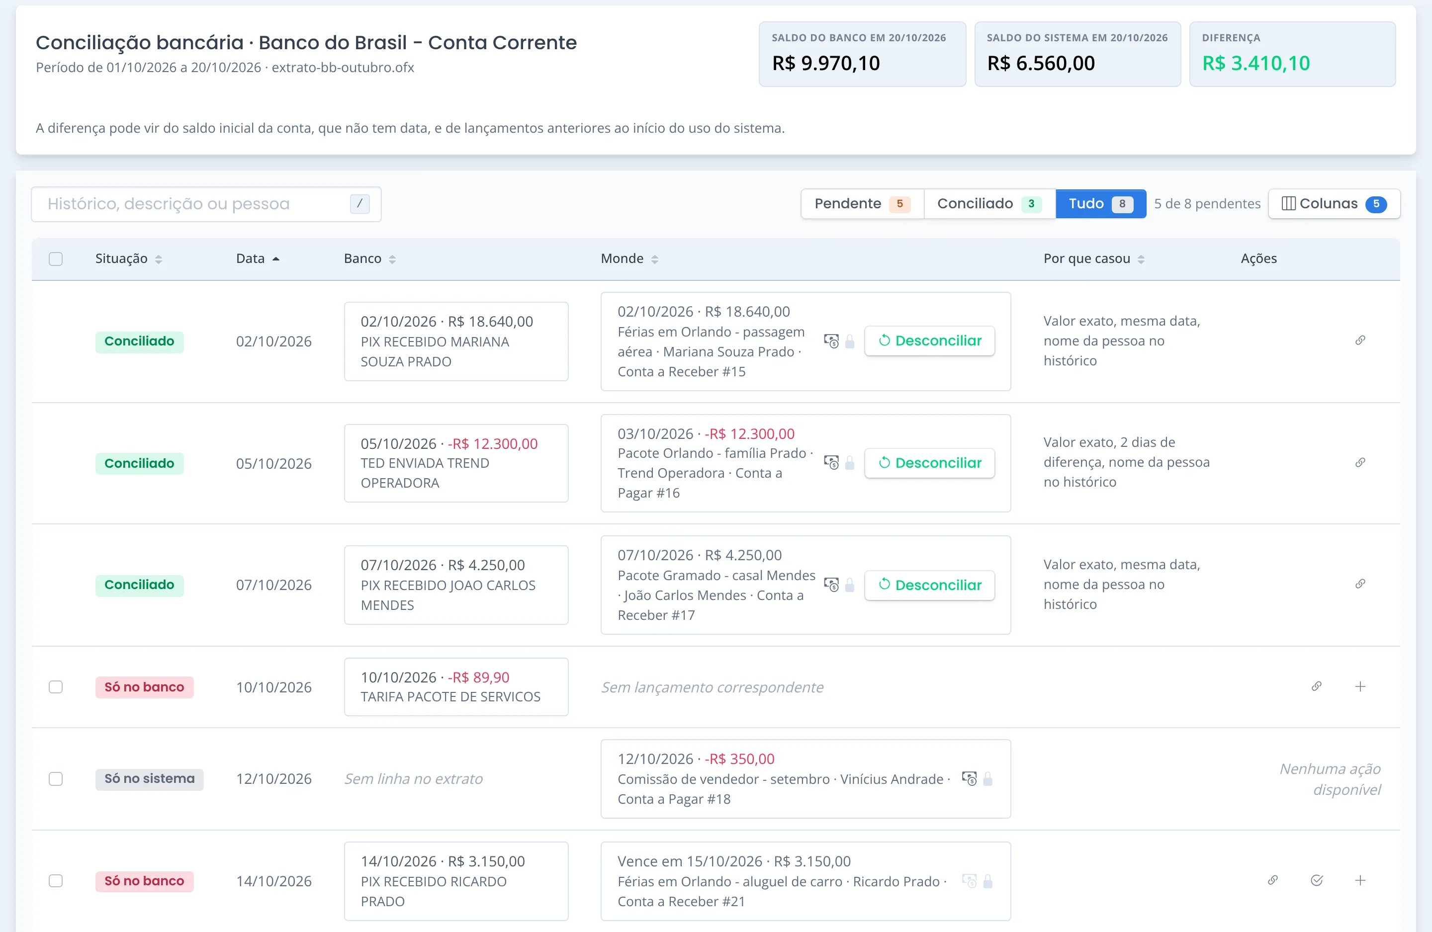Focus the Histórico, descrição ou pessoa search field

206,204
